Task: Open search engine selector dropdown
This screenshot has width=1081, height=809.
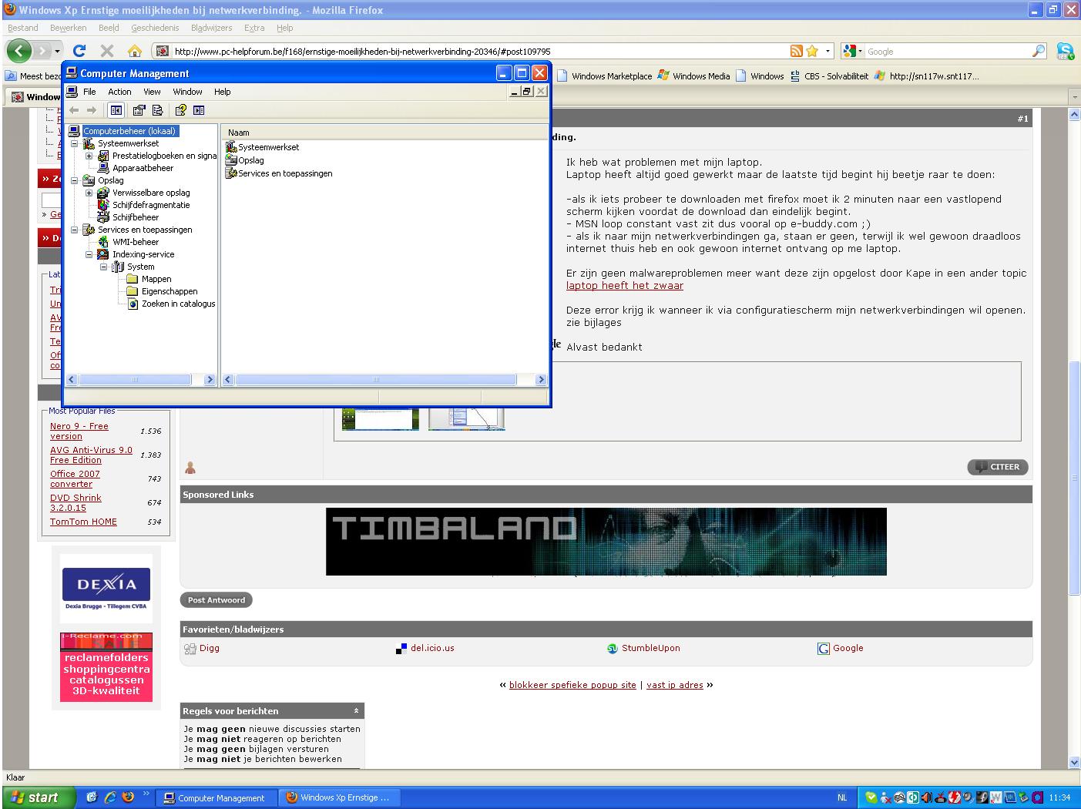Action: tap(853, 51)
